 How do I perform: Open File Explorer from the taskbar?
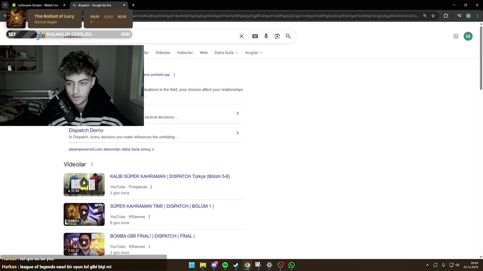point(203,265)
